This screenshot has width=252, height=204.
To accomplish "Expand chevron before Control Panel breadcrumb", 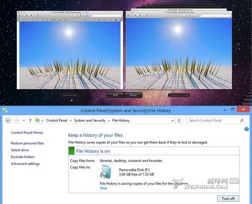I will (43, 120).
